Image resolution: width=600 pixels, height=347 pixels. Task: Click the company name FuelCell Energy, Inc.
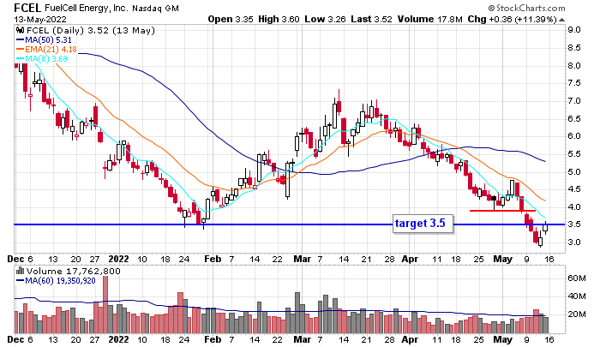coord(86,8)
